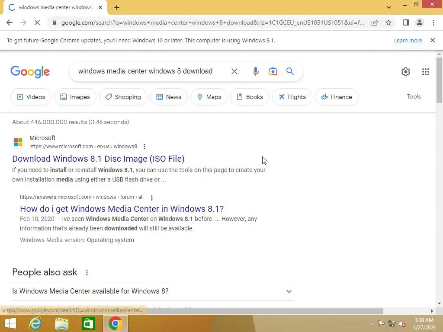Click the vertical page scrollbar thumb
This screenshot has width=443, height=332.
[x=439, y=80]
